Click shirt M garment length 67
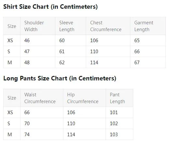This screenshot has width=181, height=144. [x=137, y=63]
